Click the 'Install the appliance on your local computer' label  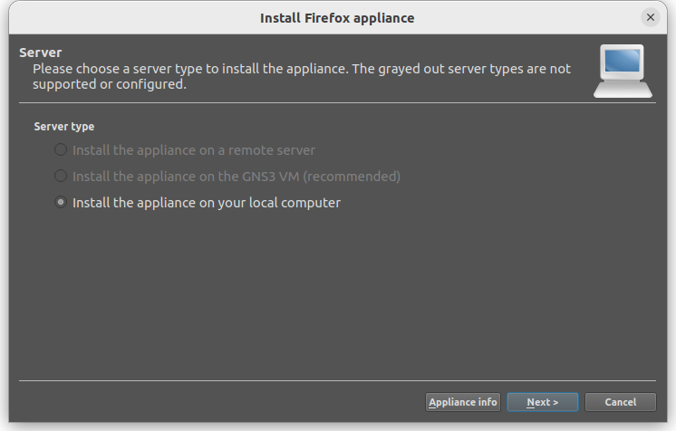pos(207,203)
